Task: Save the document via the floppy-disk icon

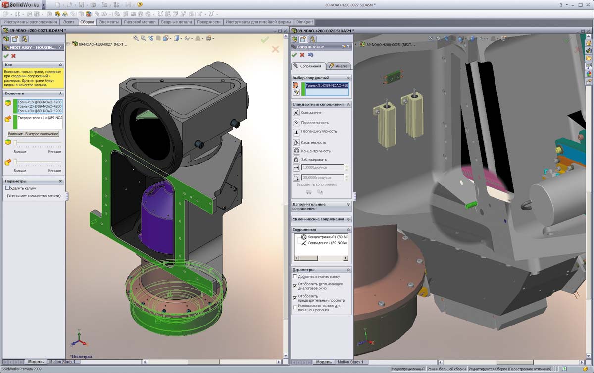Action: coord(81,5)
